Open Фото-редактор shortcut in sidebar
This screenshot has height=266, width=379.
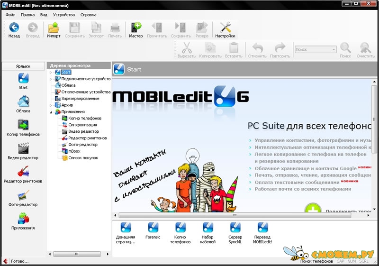coord(23,195)
